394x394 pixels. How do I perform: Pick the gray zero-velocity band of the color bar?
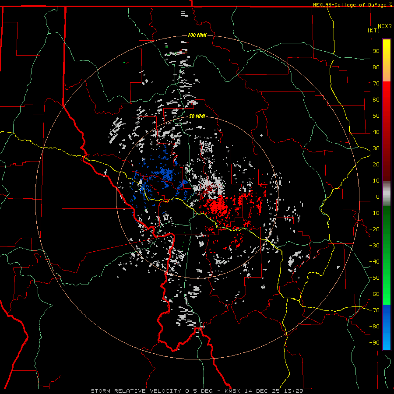click(x=387, y=194)
